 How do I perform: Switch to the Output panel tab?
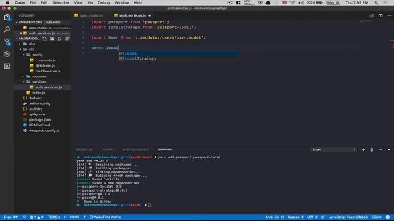[108, 150]
